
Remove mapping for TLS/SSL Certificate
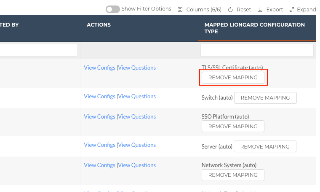[233, 78]
